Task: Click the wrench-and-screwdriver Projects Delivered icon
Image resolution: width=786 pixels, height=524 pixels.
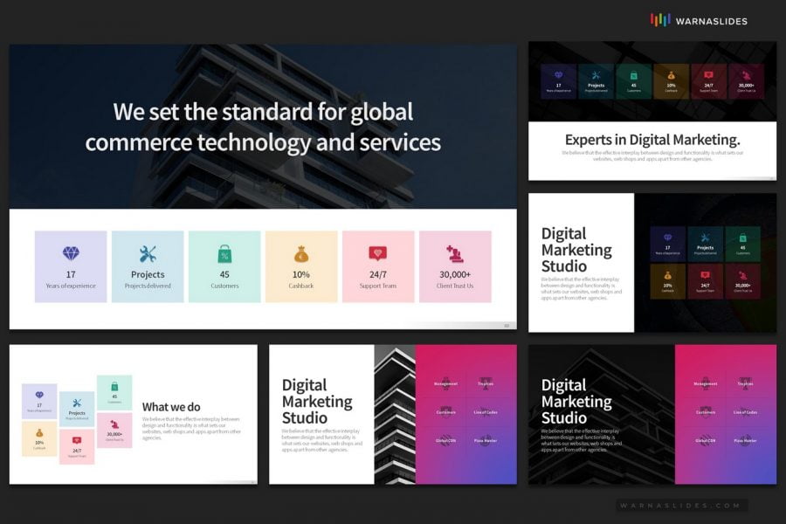Action: click(x=148, y=252)
